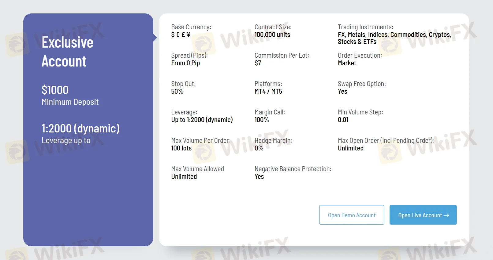
Task: Click the Negative Balance Protection label
Action: click(x=293, y=169)
